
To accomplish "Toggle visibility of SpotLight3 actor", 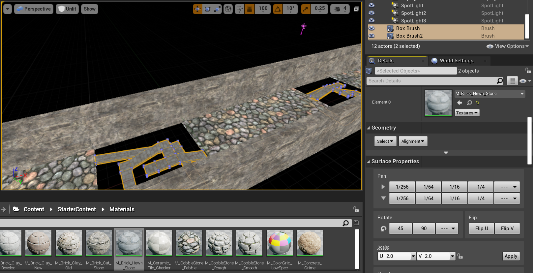I will [x=371, y=20].
